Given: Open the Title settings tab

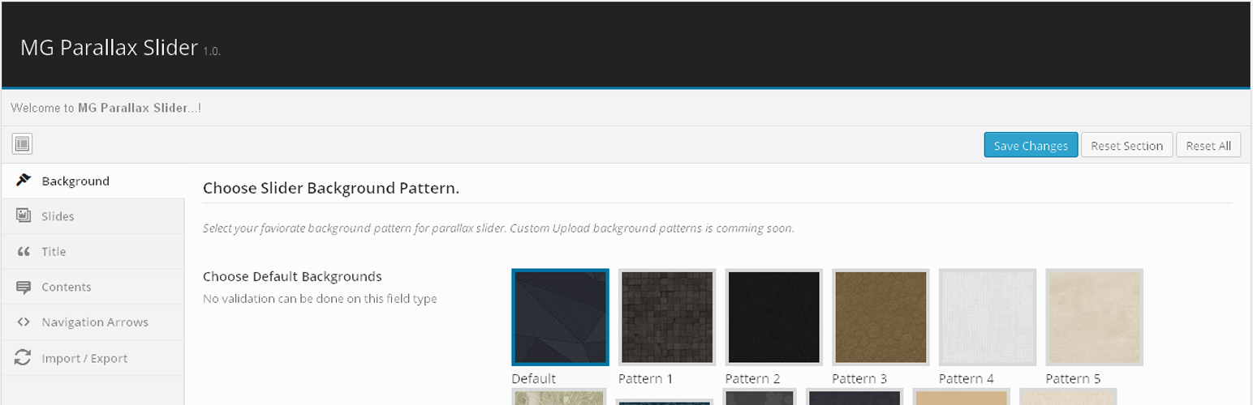Looking at the screenshot, I should coord(93,252).
